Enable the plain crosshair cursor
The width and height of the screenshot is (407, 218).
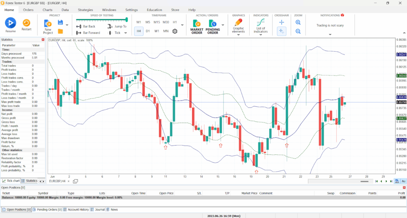pyautogui.click(x=281, y=22)
